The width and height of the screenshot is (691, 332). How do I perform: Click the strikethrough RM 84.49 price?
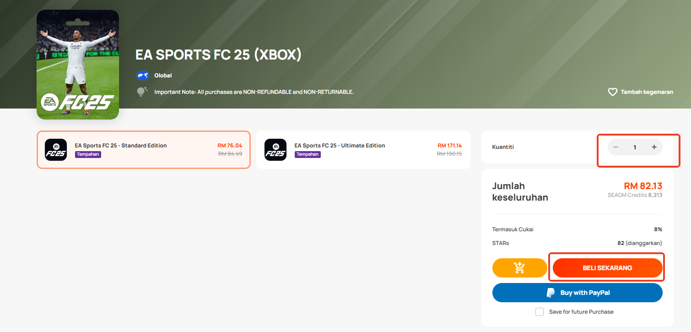click(230, 154)
